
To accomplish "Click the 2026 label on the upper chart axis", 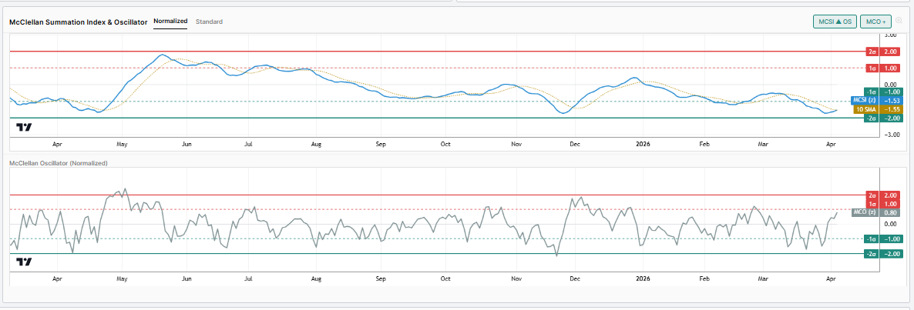I will click(643, 143).
